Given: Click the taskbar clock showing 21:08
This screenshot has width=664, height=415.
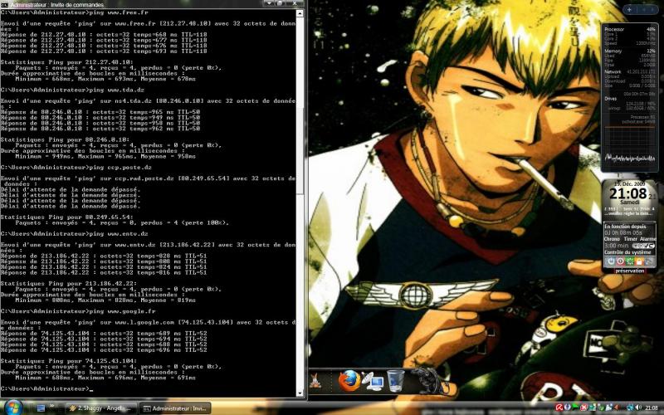Looking at the screenshot, I should coord(653,408).
